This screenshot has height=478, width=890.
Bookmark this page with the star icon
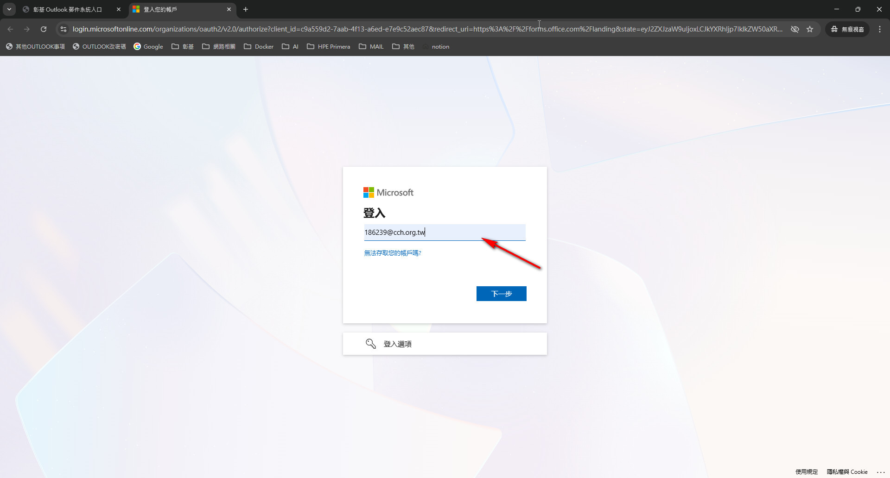(810, 29)
